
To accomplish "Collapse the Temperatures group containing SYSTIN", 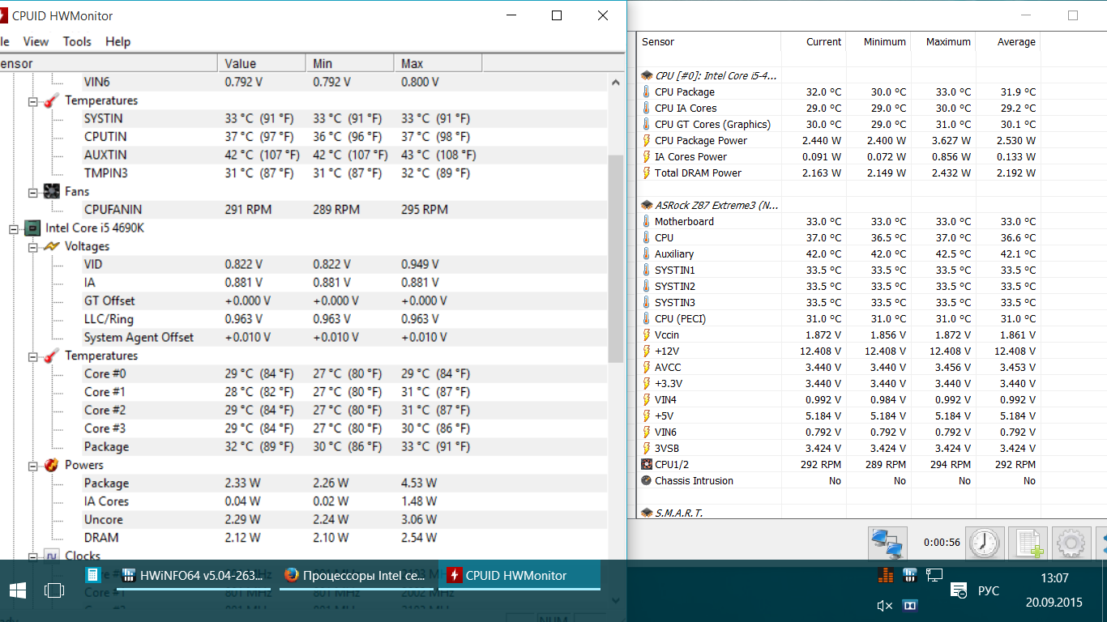I will click(33, 101).
